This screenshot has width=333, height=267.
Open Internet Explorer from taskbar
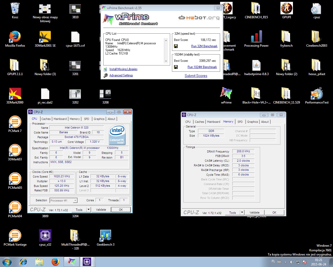pos(23,262)
